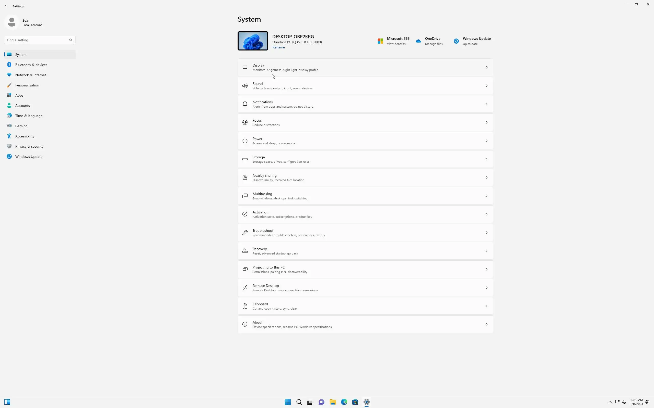The width and height of the screenshot is (654, 408).
Task: Go to Privacy & security section
Action: tap(29, 147)
